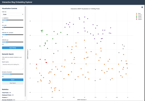Click the DBSCAN eps value 0.5

[3, 44]
